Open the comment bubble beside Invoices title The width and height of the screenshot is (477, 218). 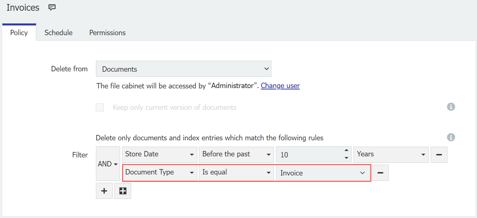tap(52, 7)
